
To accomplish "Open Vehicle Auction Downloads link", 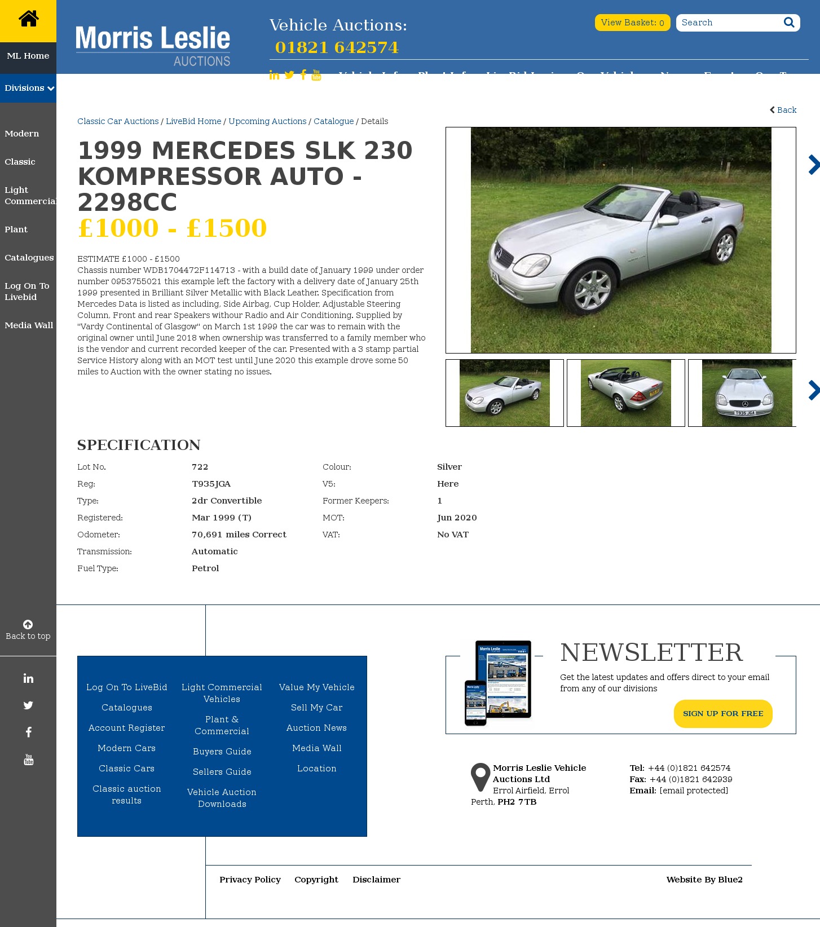I will click(x=222, y=798).
